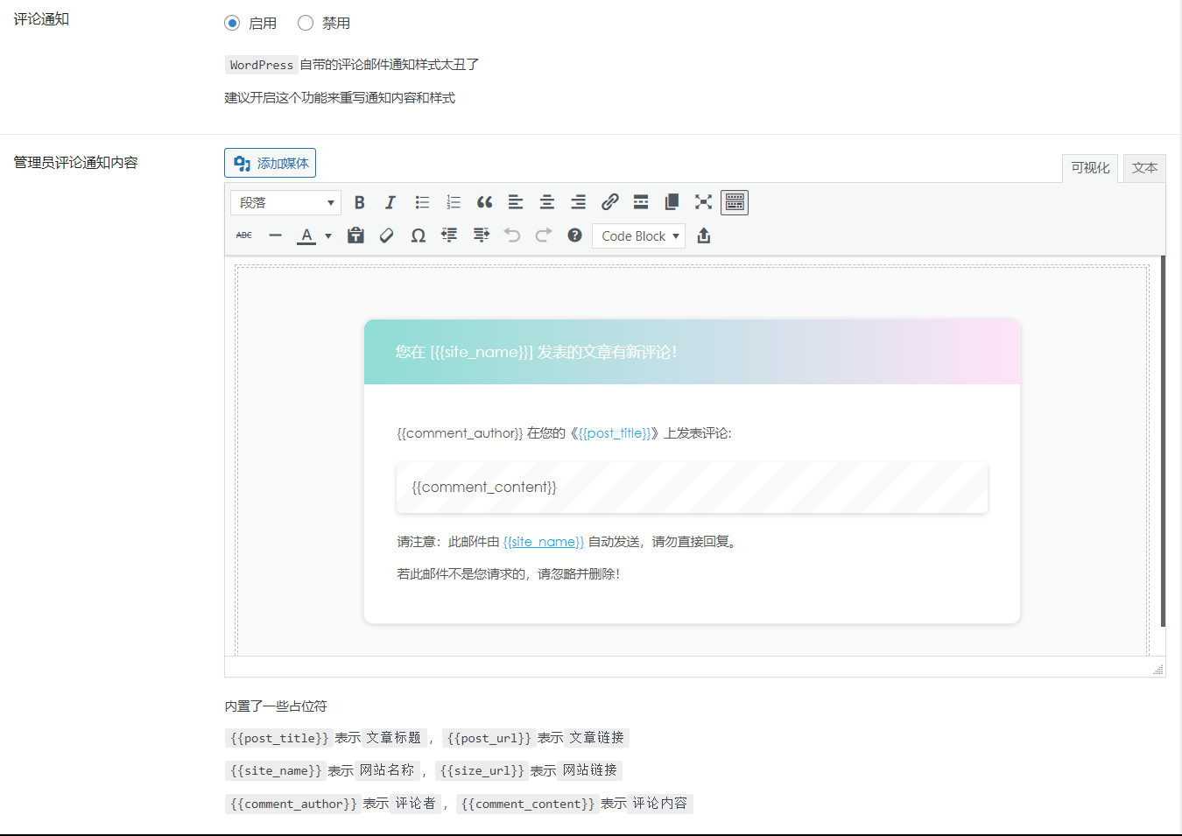Increase the paragraph indent

[x=481, y=235]
